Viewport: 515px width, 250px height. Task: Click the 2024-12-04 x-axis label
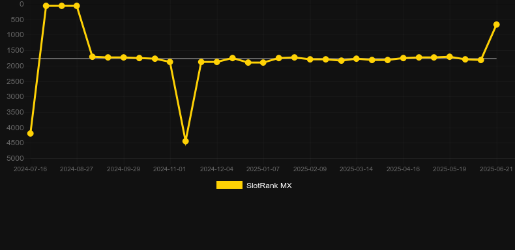tap(217, 169)
